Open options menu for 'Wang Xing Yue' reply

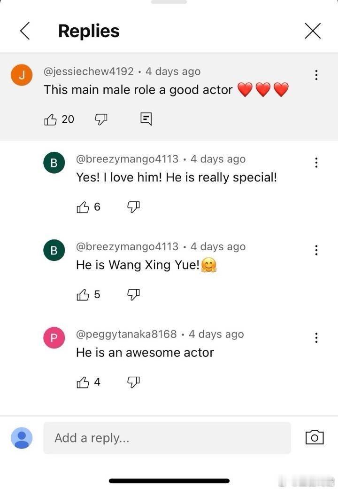click(316, 250)
